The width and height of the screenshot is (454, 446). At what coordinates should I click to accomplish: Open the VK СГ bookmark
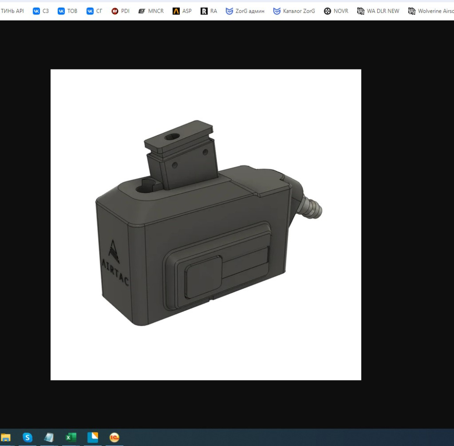[94, 11]
